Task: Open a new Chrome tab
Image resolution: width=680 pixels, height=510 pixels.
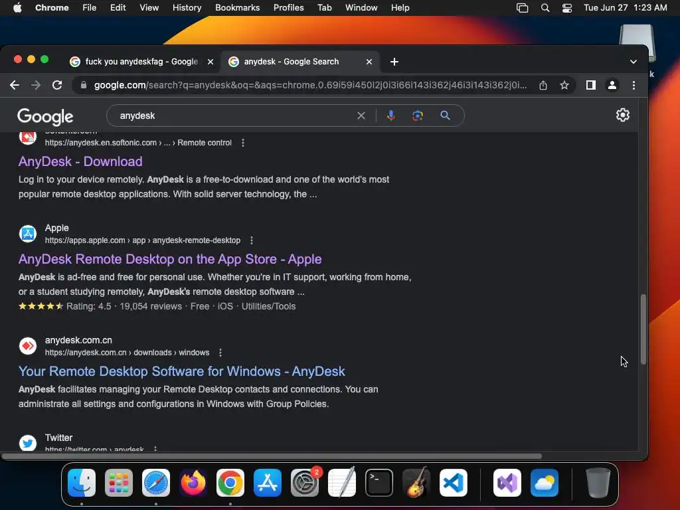Action: pyautogui.click(x=394, y=62)
